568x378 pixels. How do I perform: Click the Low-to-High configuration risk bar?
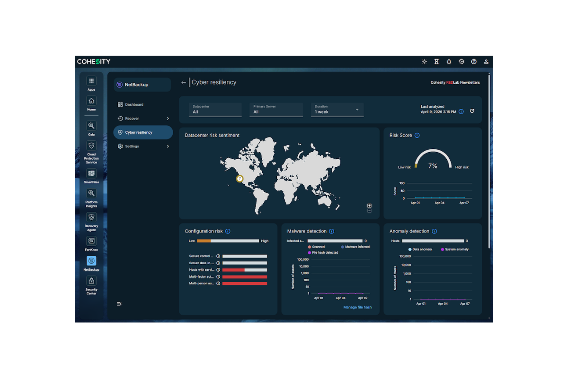pos(228,241)
